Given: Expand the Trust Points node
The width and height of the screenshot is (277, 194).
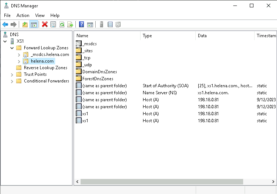Looking at the screenshot, I should pos(12,74).
